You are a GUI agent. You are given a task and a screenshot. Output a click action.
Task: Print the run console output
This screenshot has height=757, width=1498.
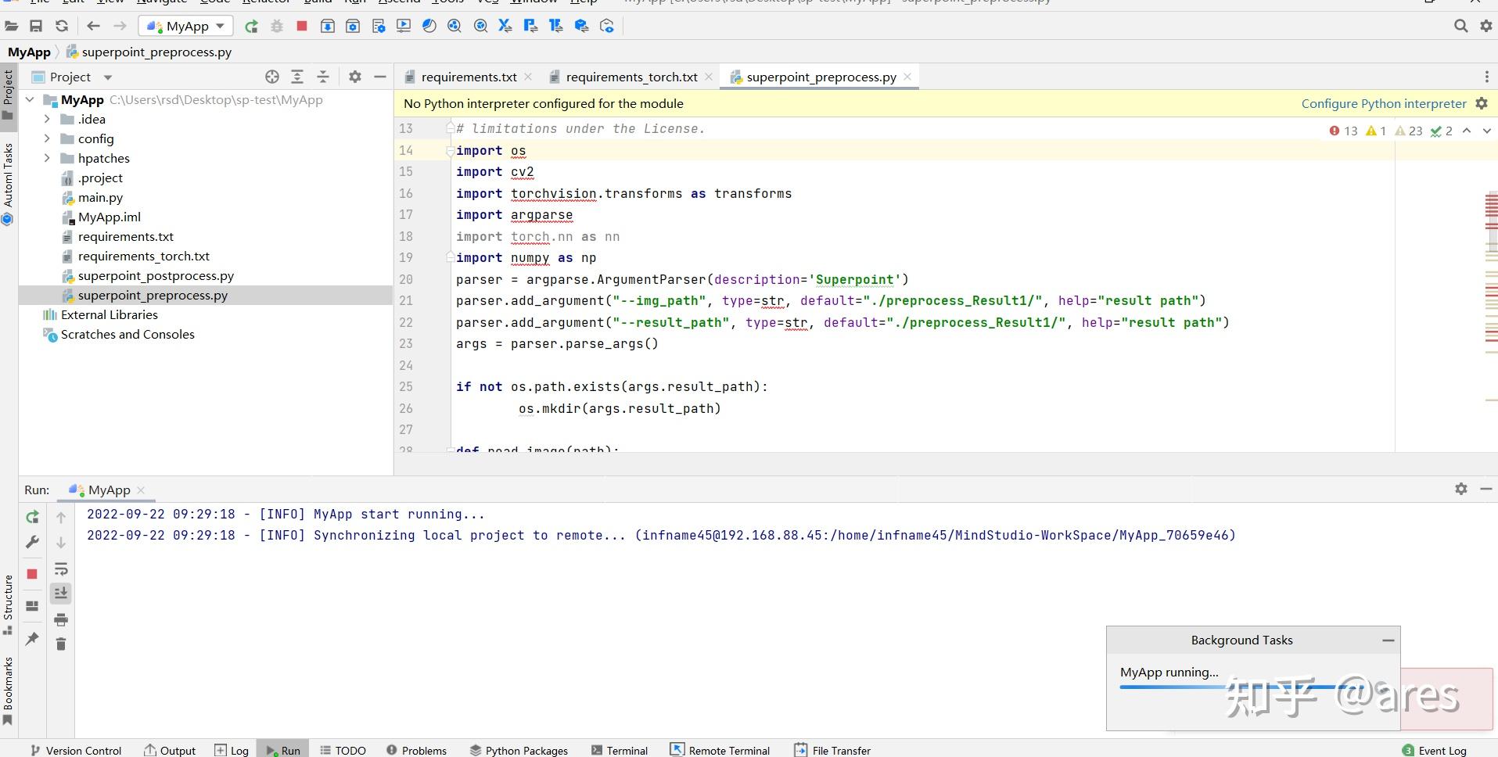(61, 619)
